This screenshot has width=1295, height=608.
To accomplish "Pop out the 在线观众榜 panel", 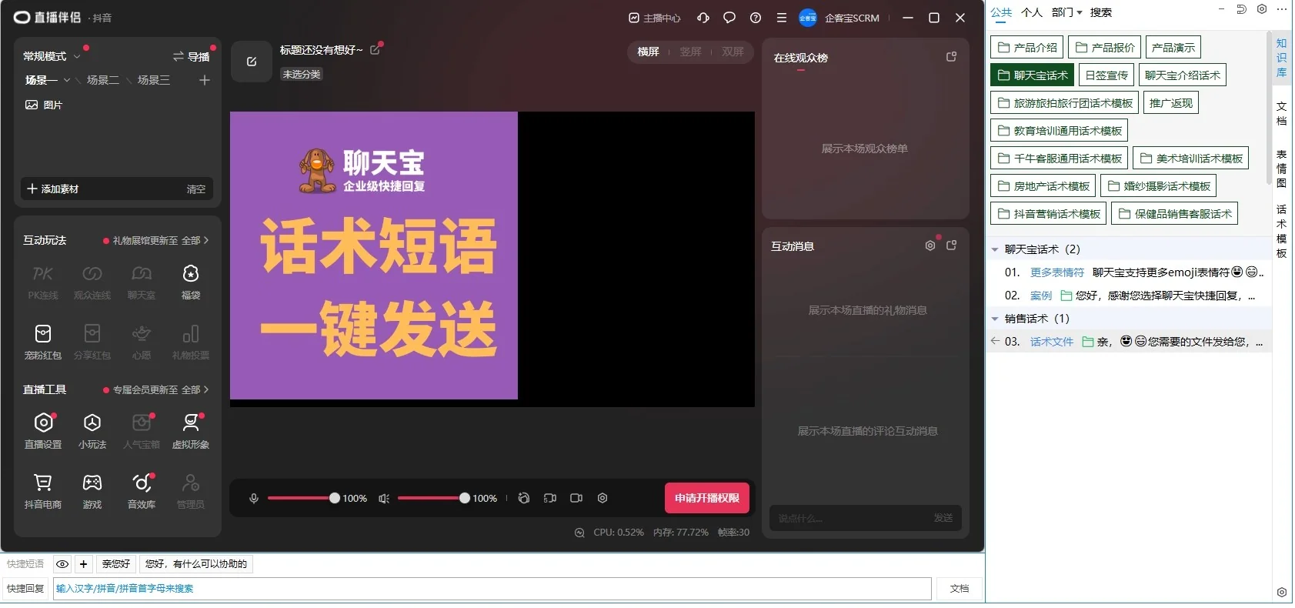I will (951, 57).
